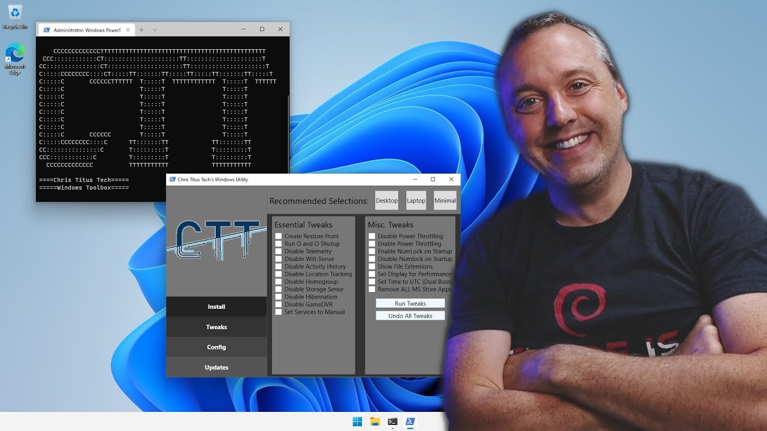Maximize the PowerShell window

pyautogui.click(x=262, y=29)
